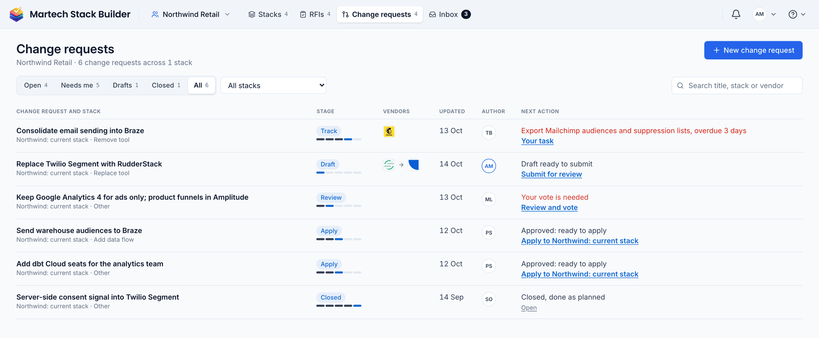819x338 pixels.
Task: Select the Change requests tab
Action: tap(380, 14)
